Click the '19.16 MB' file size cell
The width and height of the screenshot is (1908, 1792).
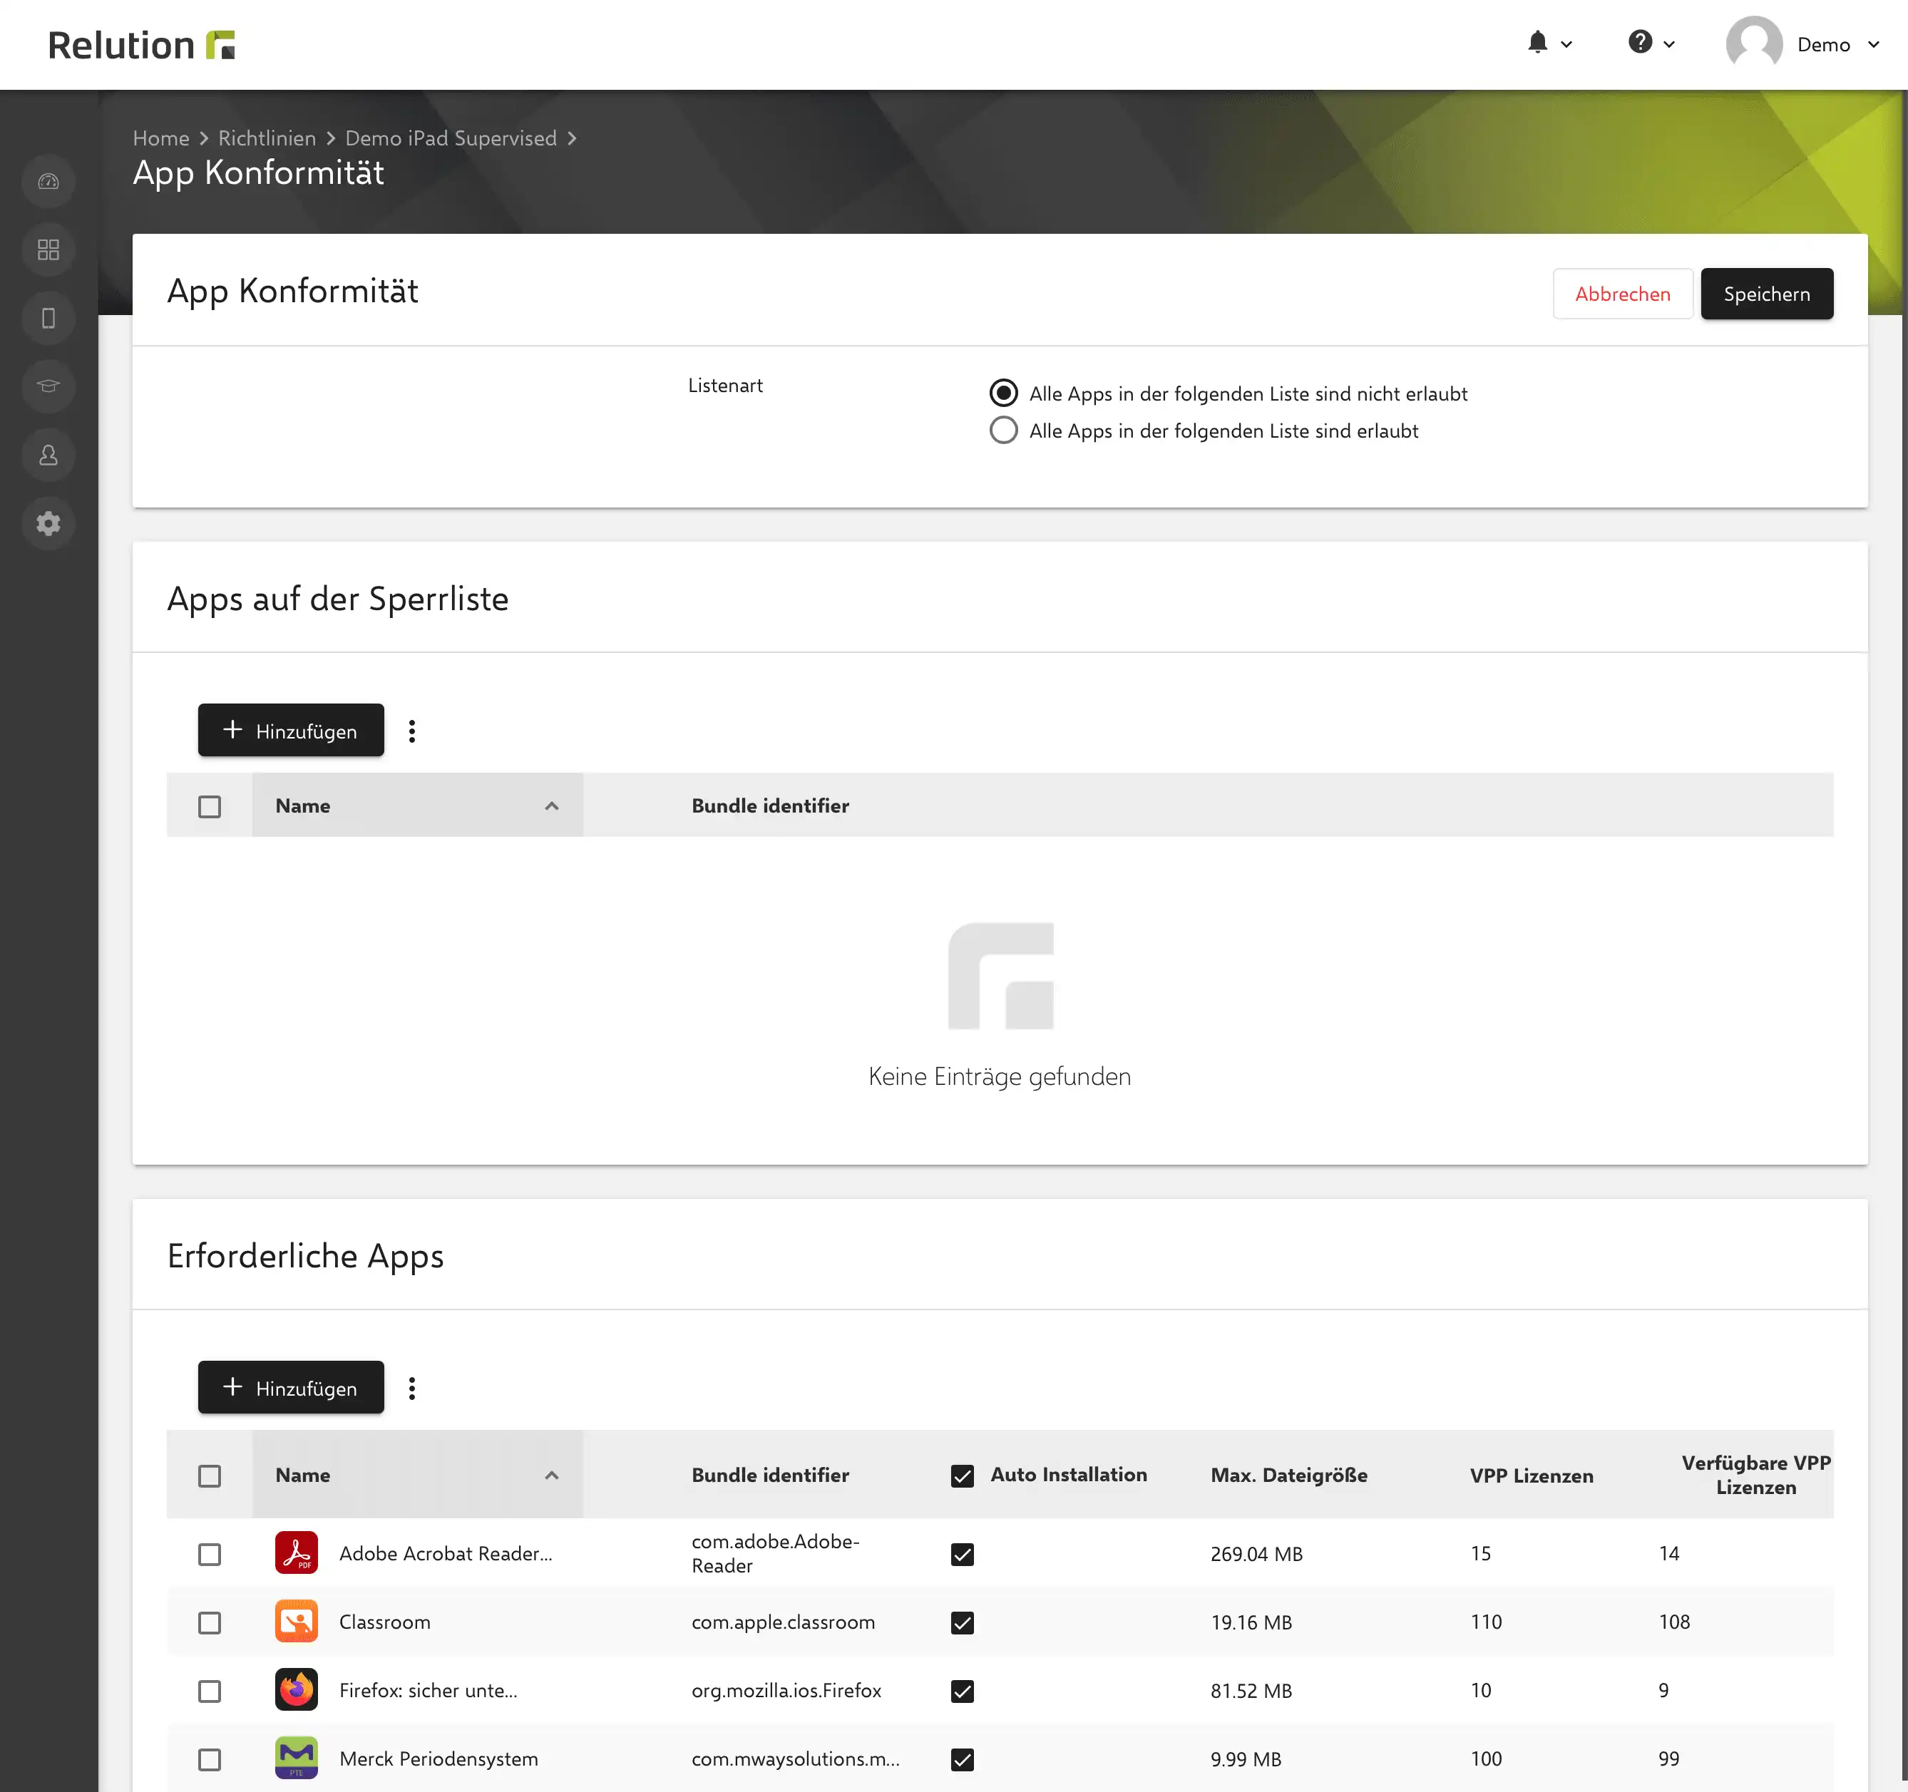tap(1251, 1622)
